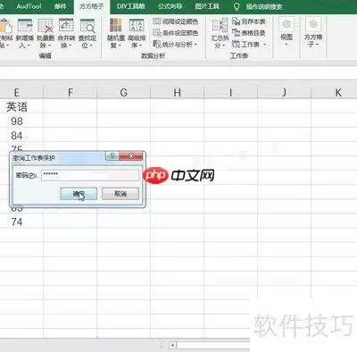Select the 方方格子 ribbon tab

91,6
